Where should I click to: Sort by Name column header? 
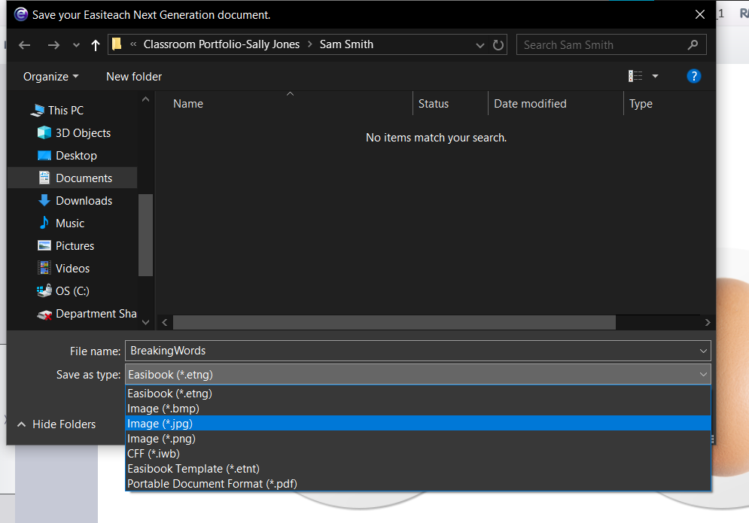coord(188,104)
